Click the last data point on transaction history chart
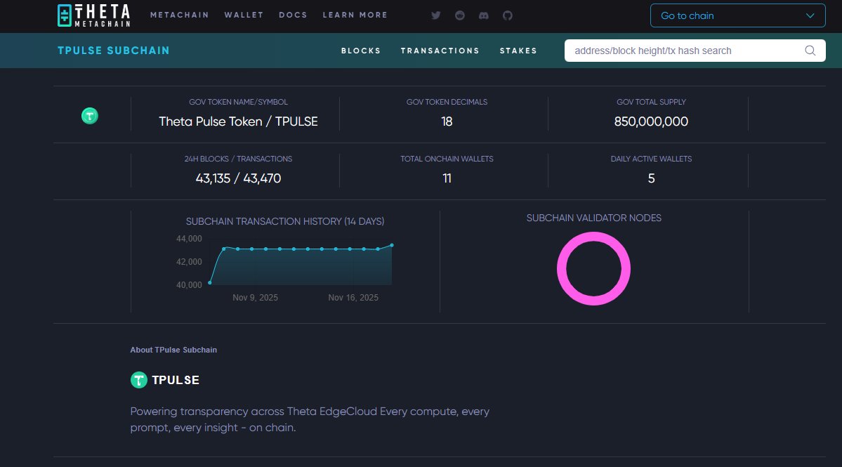 [392, 245]
